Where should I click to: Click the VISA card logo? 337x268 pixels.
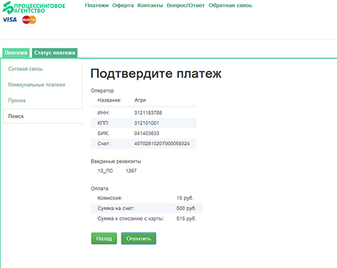tap(9, 20)
